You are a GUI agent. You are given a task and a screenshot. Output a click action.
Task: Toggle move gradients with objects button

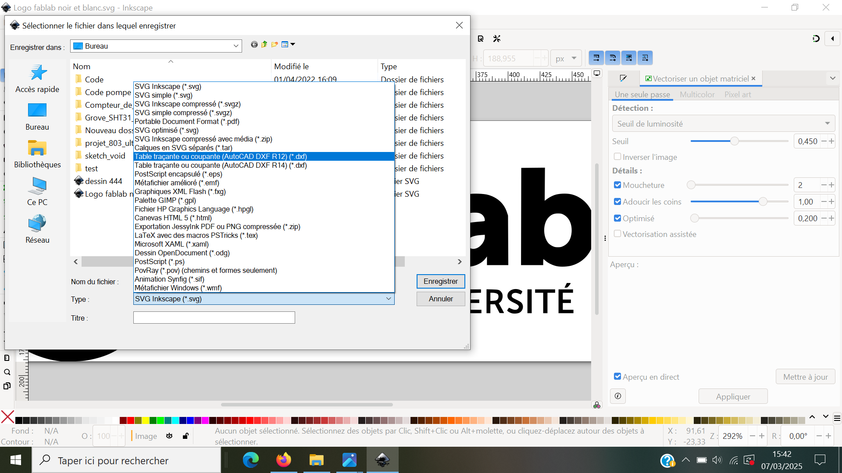tap(629, 58)
